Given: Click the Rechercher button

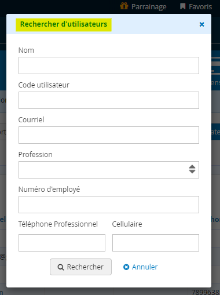Looking at the screenshot, I should click(x=80, y=267).
